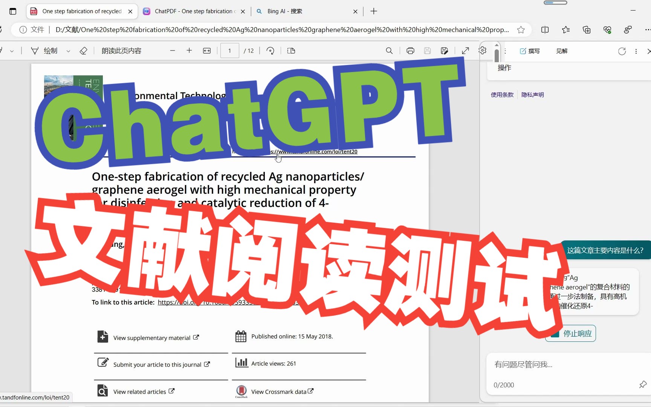Add this page to favorites star
This screenshot has height=407, width=651.
521,30
